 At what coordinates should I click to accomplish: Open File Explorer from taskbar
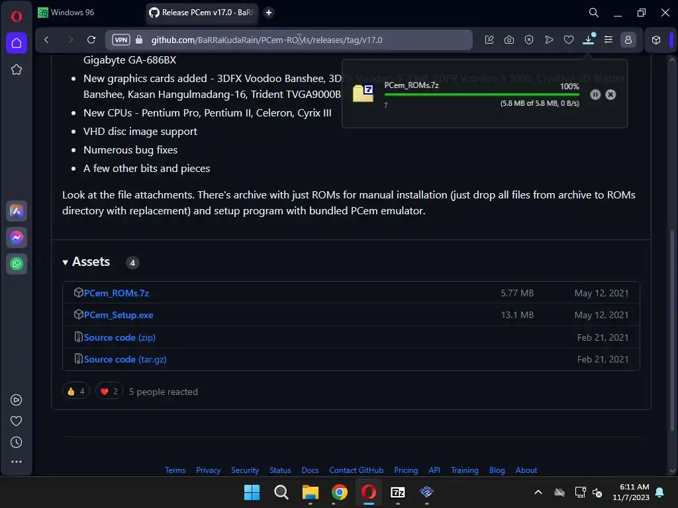311,492
